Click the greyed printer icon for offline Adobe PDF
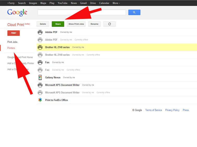 40,40
